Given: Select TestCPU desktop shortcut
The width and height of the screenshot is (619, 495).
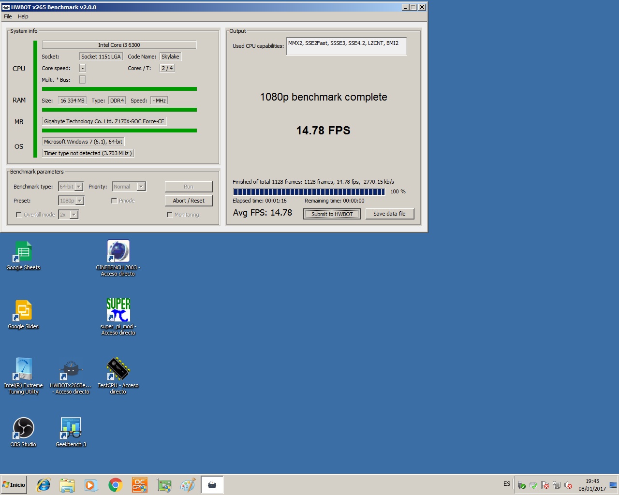Looking at the screenshot, I should click(x=118, y=376).
